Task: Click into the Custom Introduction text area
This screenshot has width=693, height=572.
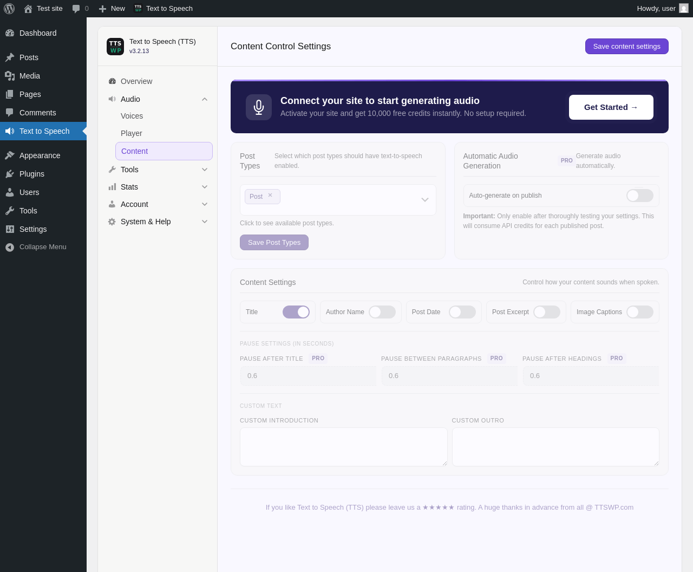Action: pos(344,447)
